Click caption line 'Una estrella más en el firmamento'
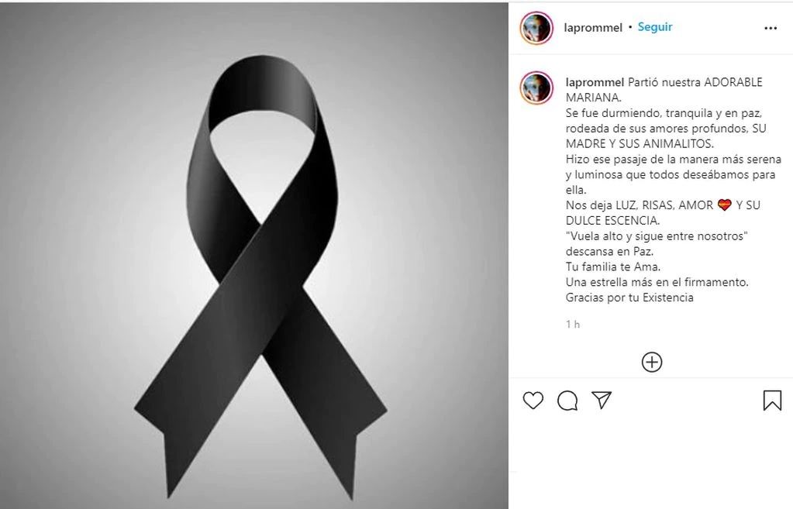This screenshot has width=793, height=509. click(x=657, y=282)
